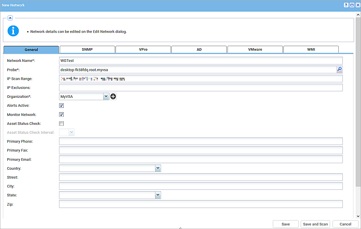Click the Save and Scan button
361x229 pixels.
(315, 224)
